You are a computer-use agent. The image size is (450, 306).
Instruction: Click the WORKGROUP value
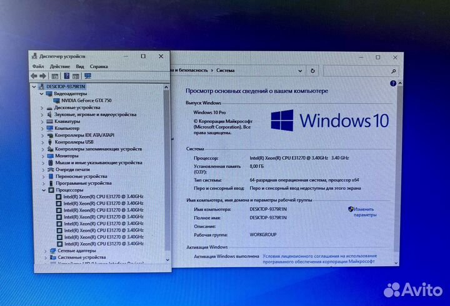click(x=263, y=235)
